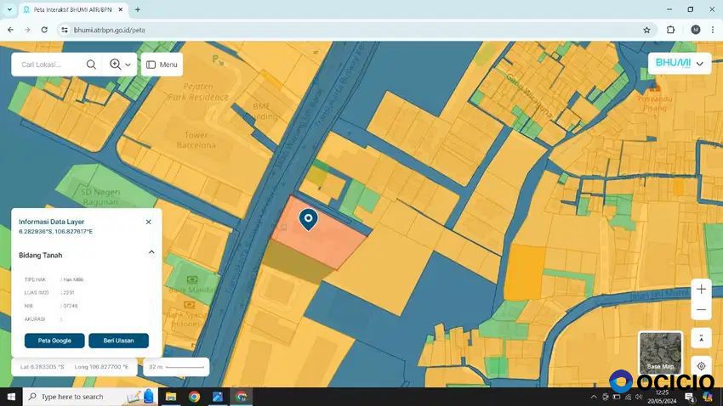Switch base map via satellite thumbnail

tap(660, 352)
